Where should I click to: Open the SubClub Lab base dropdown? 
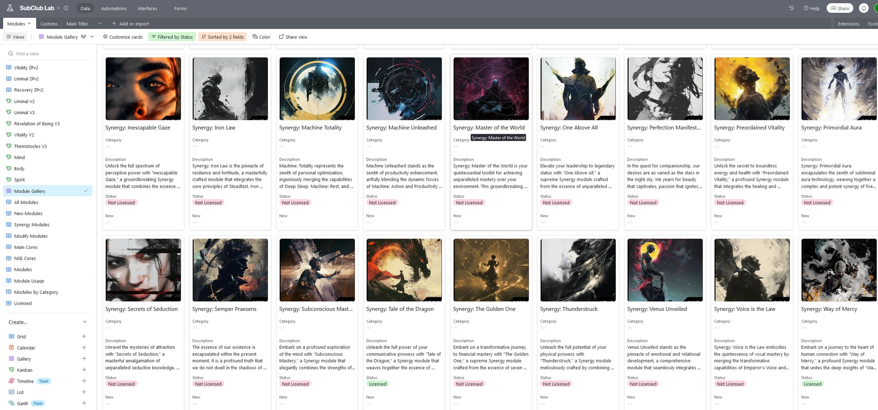(58, 8)
